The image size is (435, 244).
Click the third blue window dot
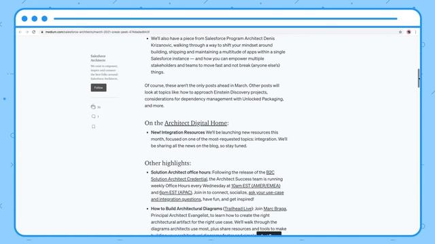(44, 18)
